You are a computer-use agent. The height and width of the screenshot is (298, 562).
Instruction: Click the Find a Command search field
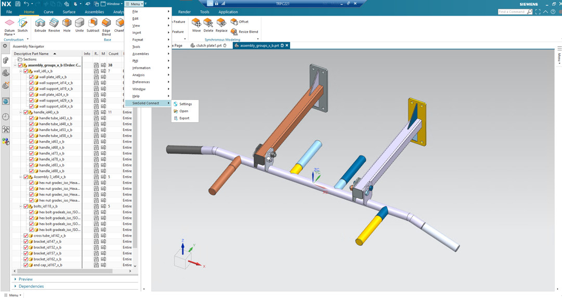[x=512, y=11]
